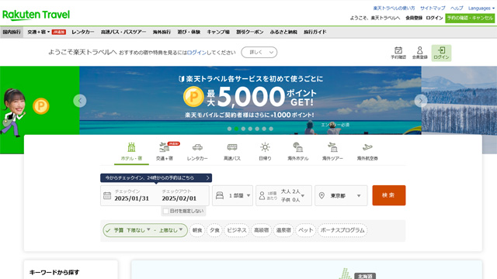Click the bed icon in room selector
This screenshot has width=497, height=279.
pyautogui.click(x=220, y=195)
